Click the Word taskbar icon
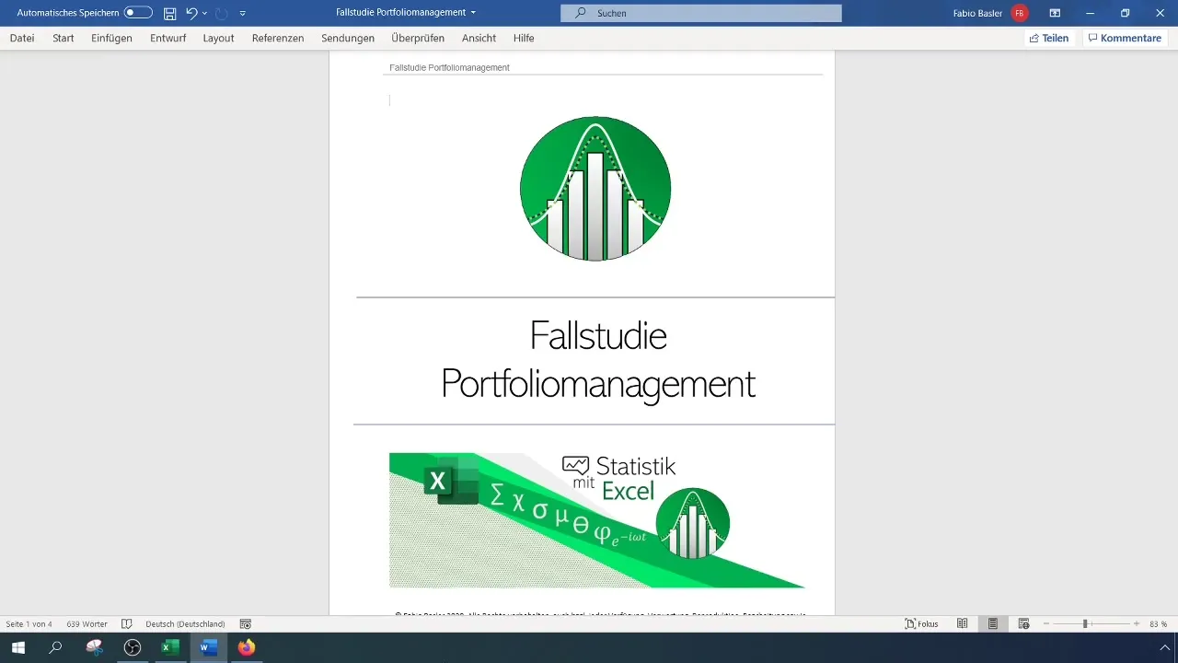Screen dimensions: 1178x663 tap(208, 647)
